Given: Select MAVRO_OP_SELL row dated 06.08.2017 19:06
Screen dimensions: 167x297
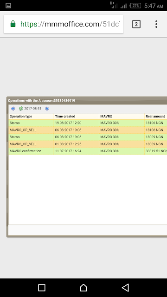Looking at the screenshot, I should [88, 130].
